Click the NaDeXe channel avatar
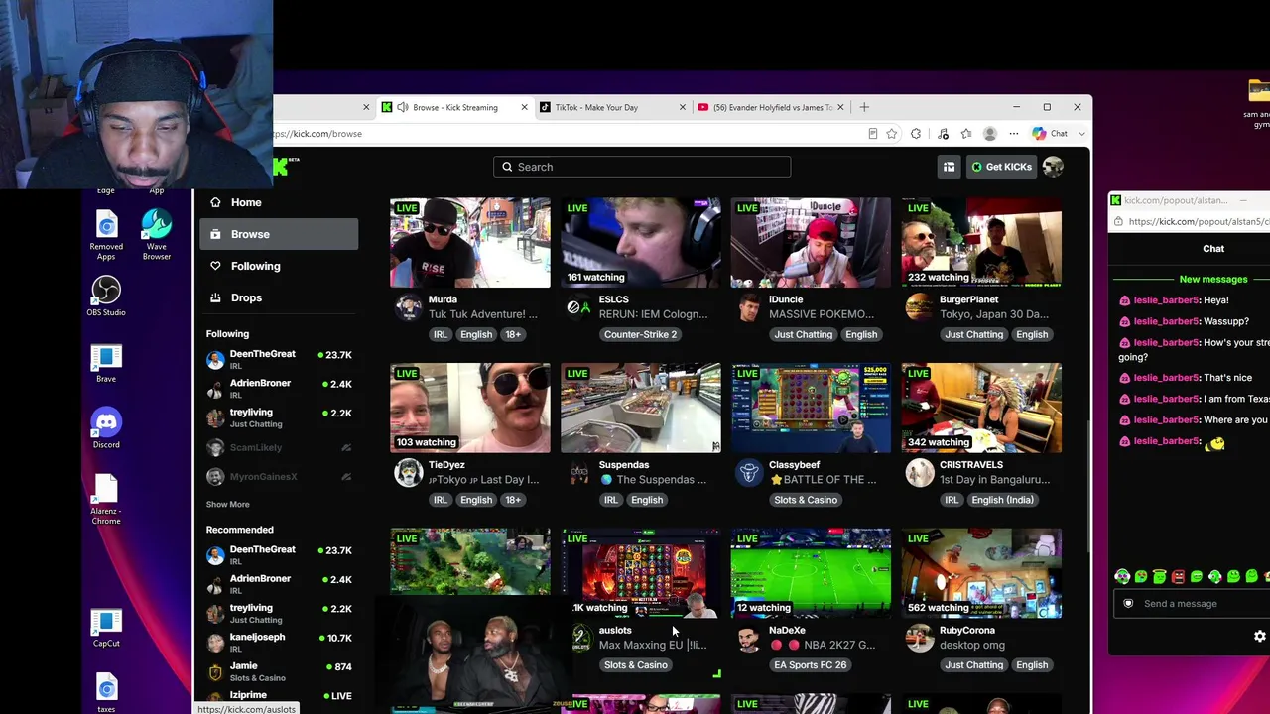Viewport: 1270px width, 714px height. 749,638
